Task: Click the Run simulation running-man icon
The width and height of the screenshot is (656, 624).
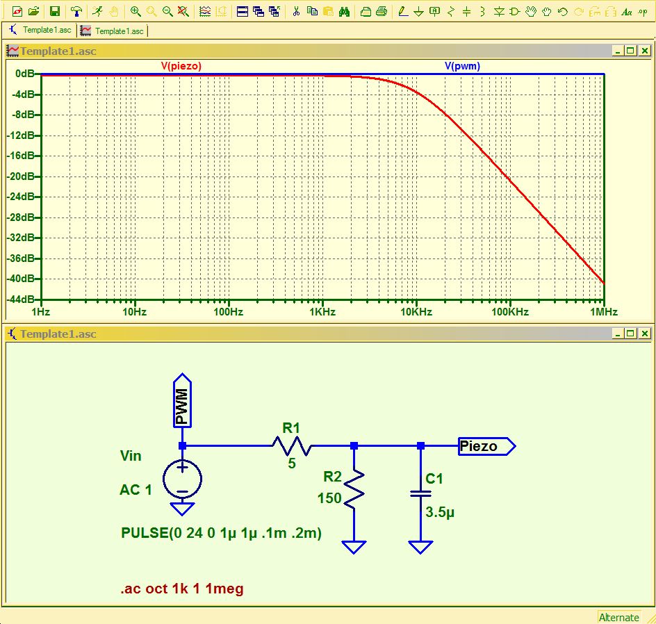Action: click(x=97, y=11)
